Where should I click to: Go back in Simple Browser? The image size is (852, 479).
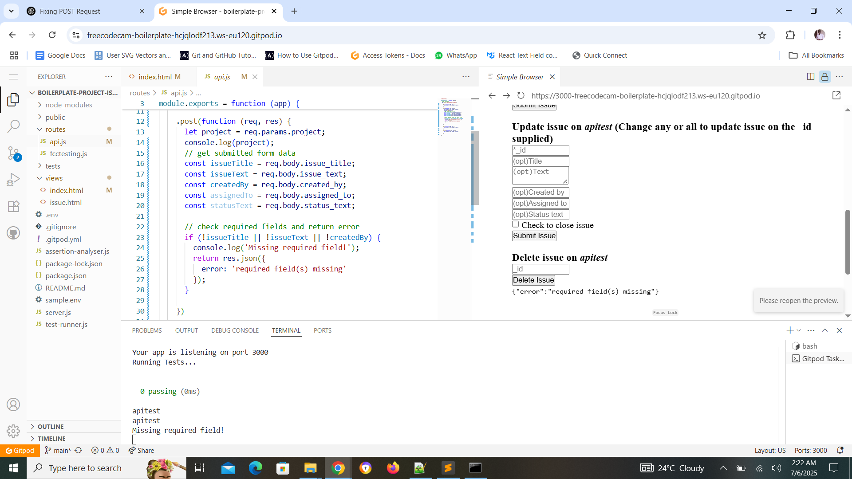(492, 96)
